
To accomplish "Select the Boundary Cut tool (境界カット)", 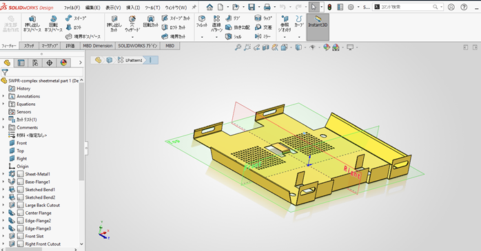I will tap(174, 36).
